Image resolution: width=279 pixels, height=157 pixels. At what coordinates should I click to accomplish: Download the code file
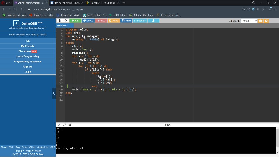[153, 20]
